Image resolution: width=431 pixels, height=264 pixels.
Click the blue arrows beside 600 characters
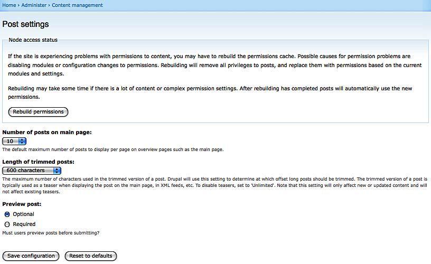(57, 171)
